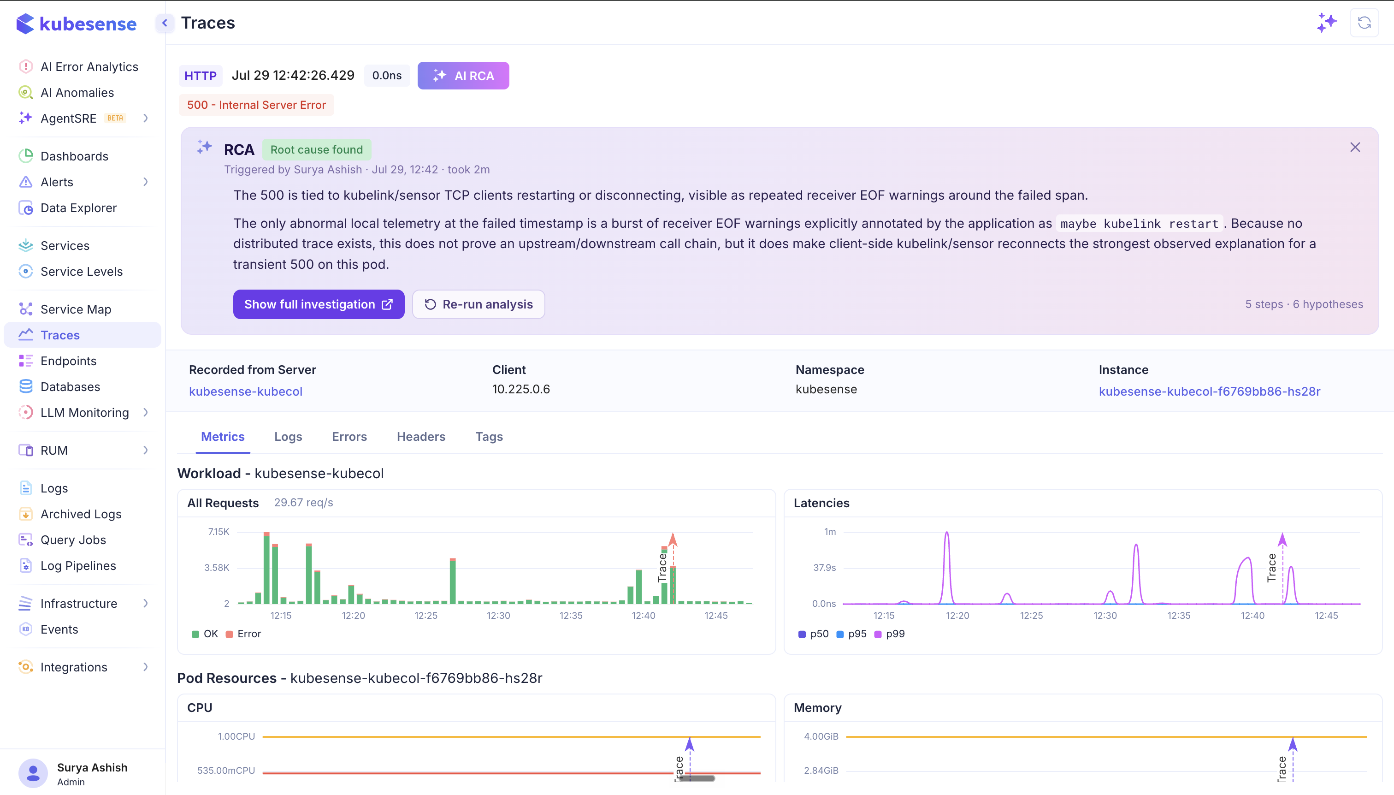This screenshot has height=795, width=1394.
Task: Close the RCA panel
Action: click(1355, 148)
